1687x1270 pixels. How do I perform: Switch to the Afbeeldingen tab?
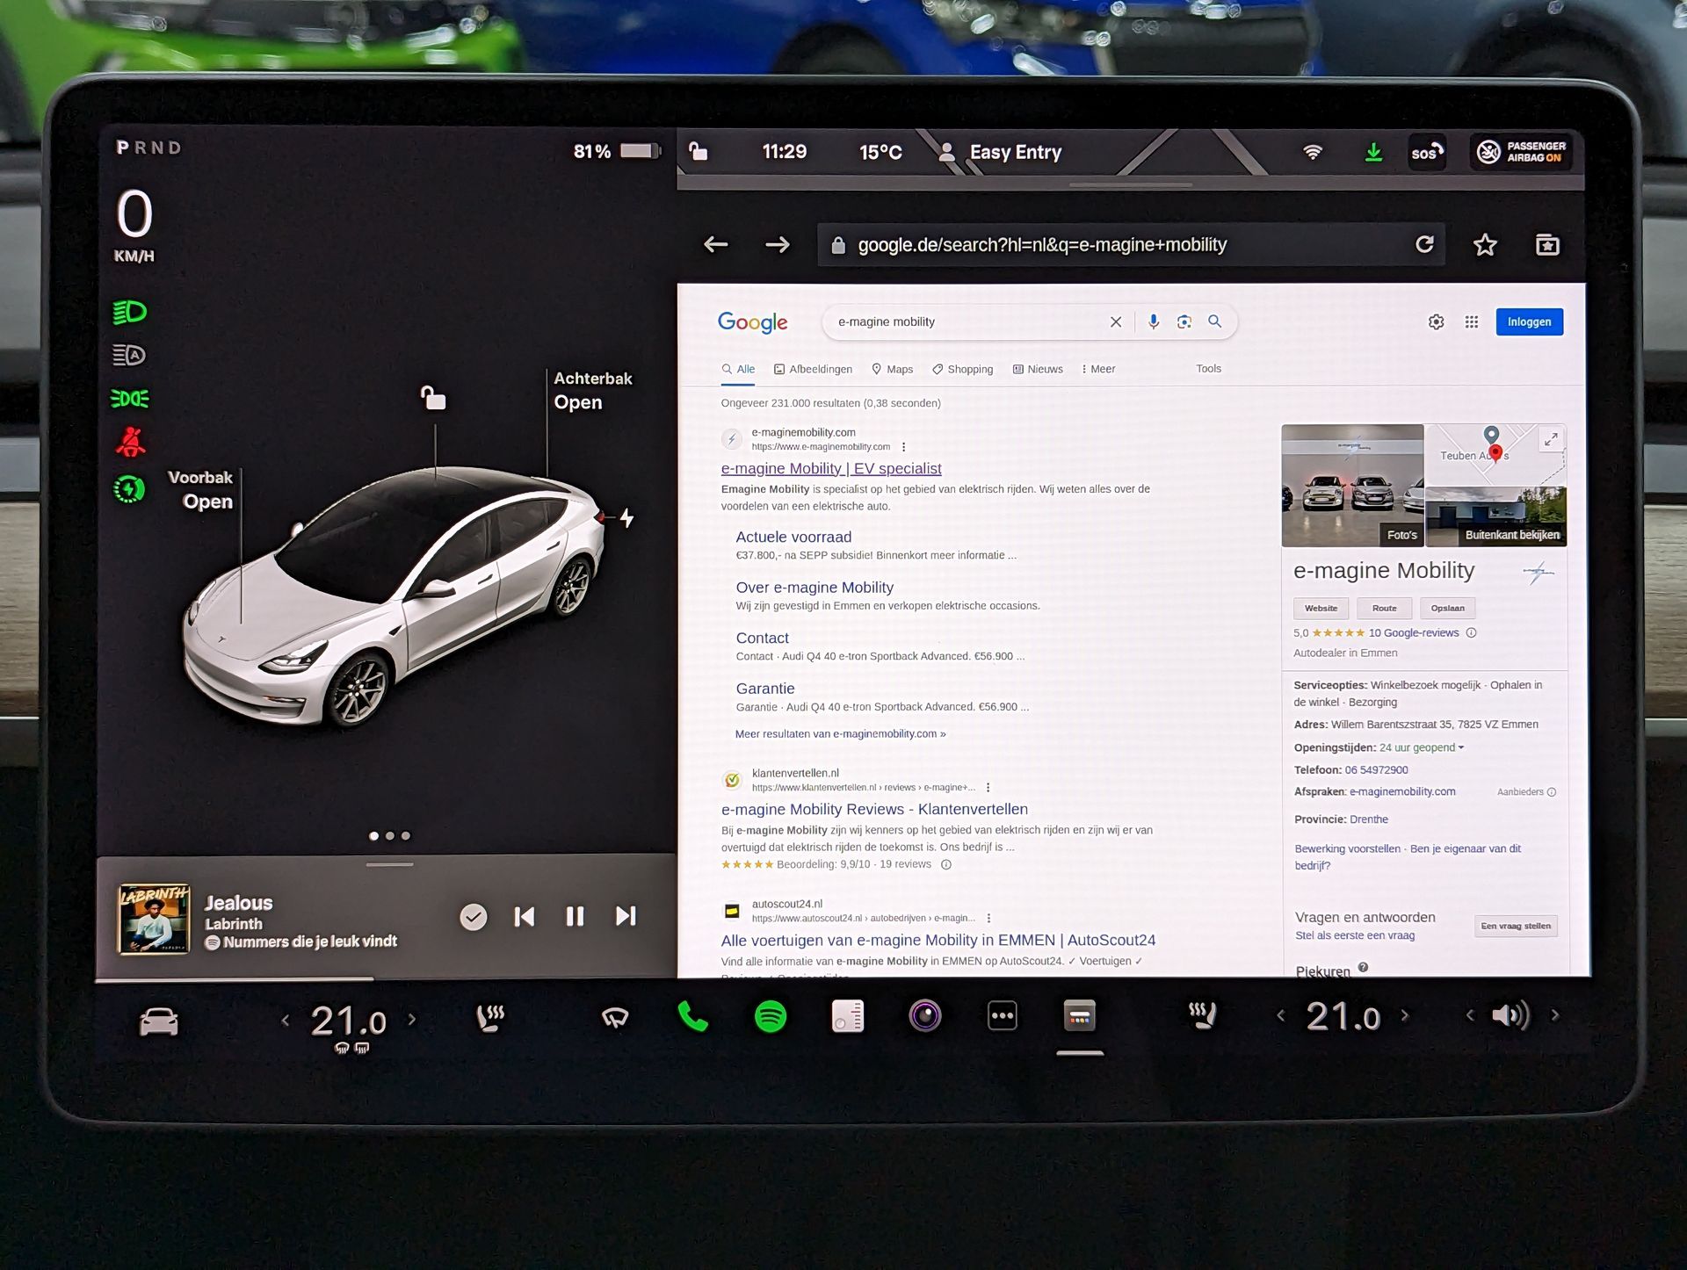(x=813, y=370)
